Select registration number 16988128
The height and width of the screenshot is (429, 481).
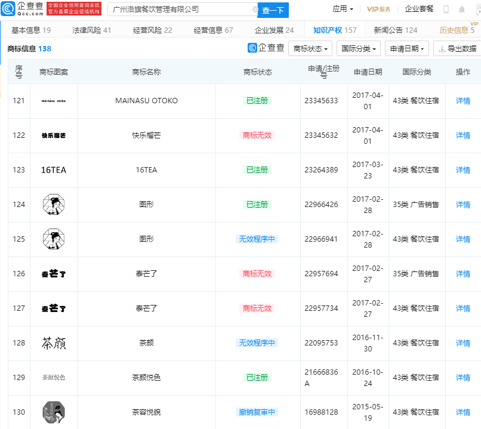[x=321, y=412]
